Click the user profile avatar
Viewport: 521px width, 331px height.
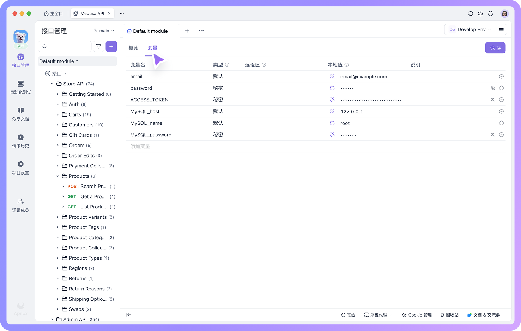tap(504, 13)
